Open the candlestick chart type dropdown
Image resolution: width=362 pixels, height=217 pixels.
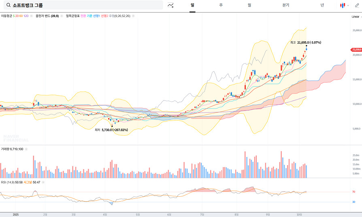[x=344, y=5]
